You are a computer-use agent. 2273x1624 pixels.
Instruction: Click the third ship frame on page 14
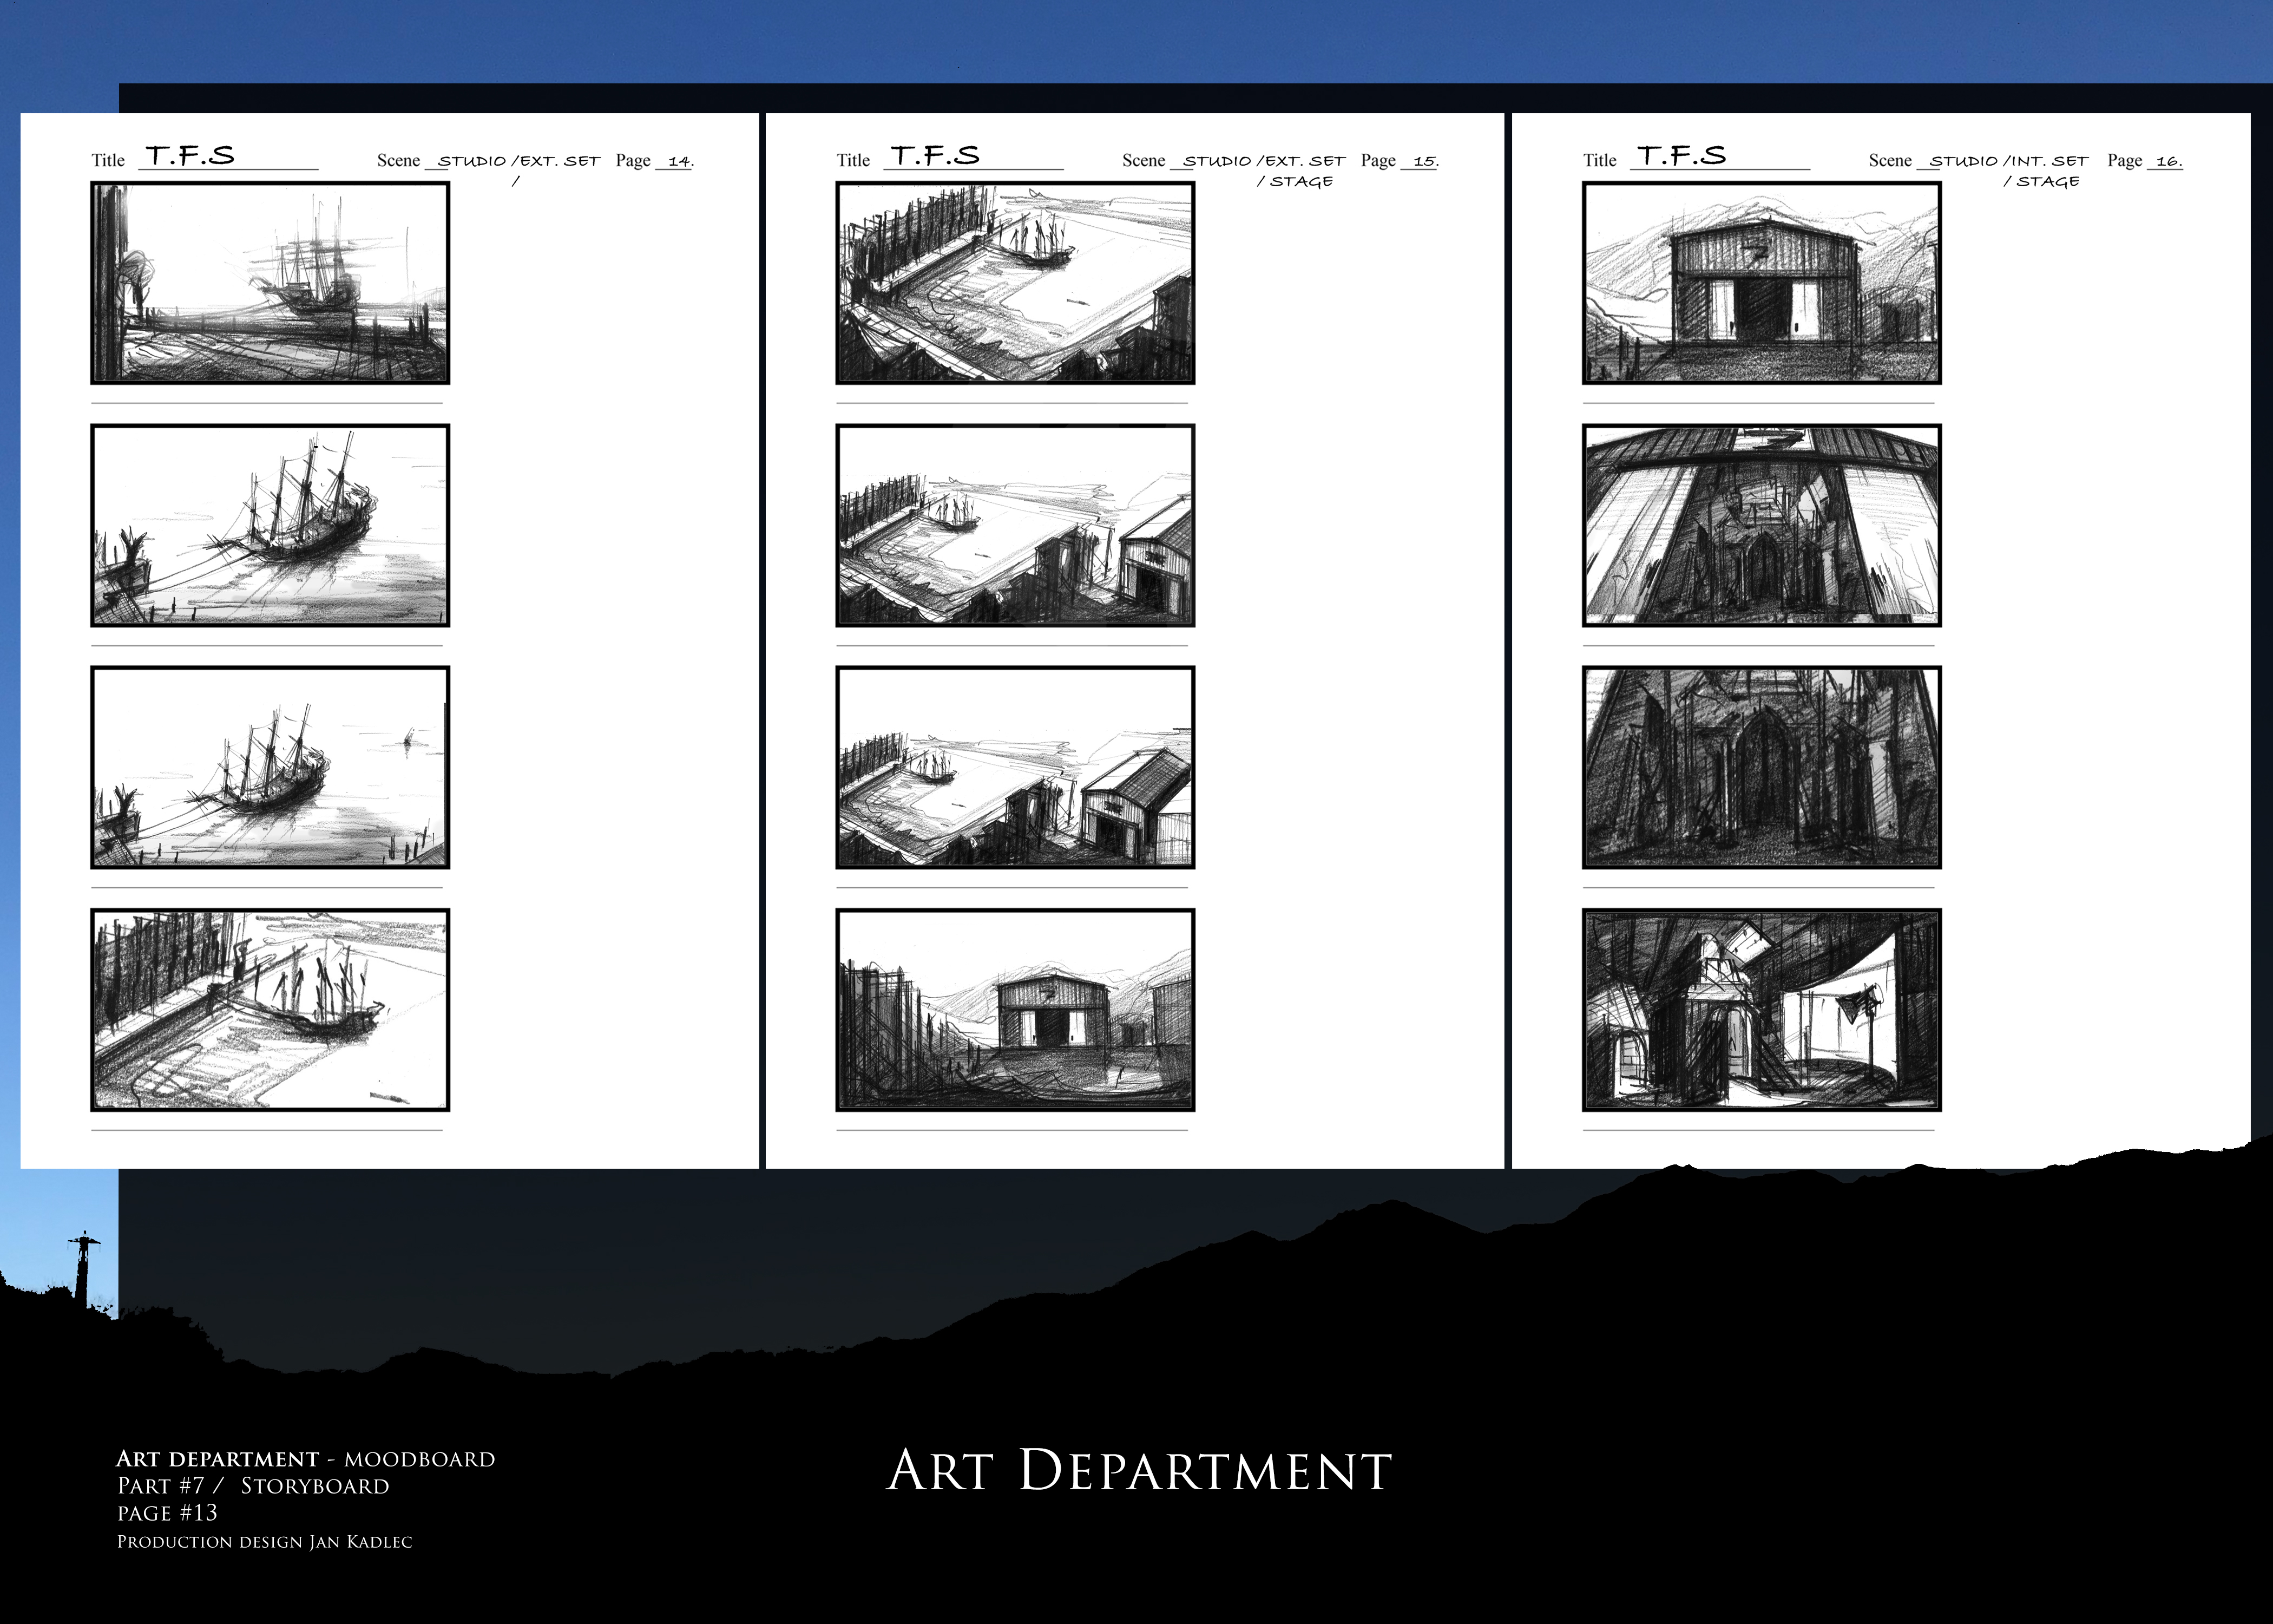(x=270, y=768)
